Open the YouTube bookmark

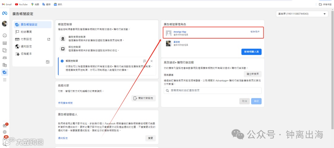tap(21, 4)
